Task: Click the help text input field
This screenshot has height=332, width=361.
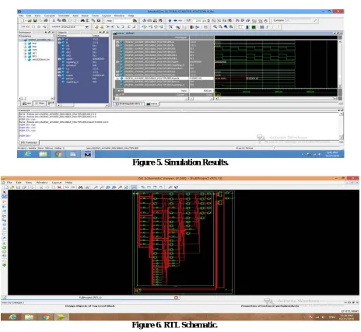Action: point(122,20)
